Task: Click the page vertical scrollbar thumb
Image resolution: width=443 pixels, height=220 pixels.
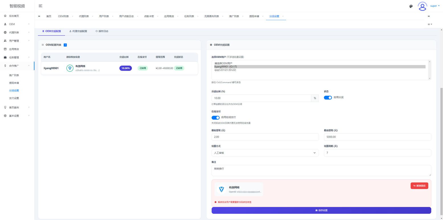Action: (x=442, y=151)
